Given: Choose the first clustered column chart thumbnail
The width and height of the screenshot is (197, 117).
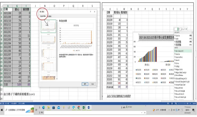Looking at the screenshot, I should 48,26.
